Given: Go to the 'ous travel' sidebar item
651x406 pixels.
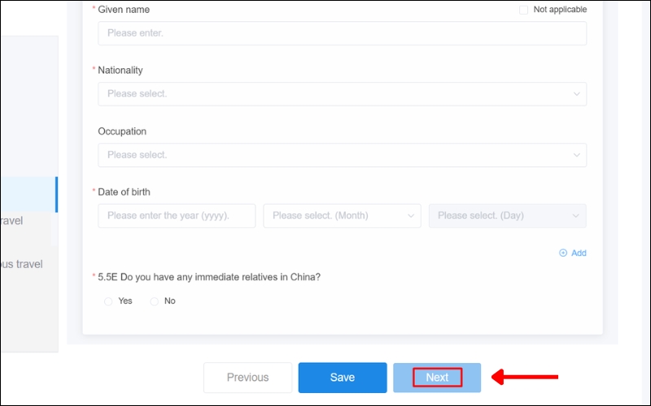Looking at the screenshot, I should click(x=21, y=264).
